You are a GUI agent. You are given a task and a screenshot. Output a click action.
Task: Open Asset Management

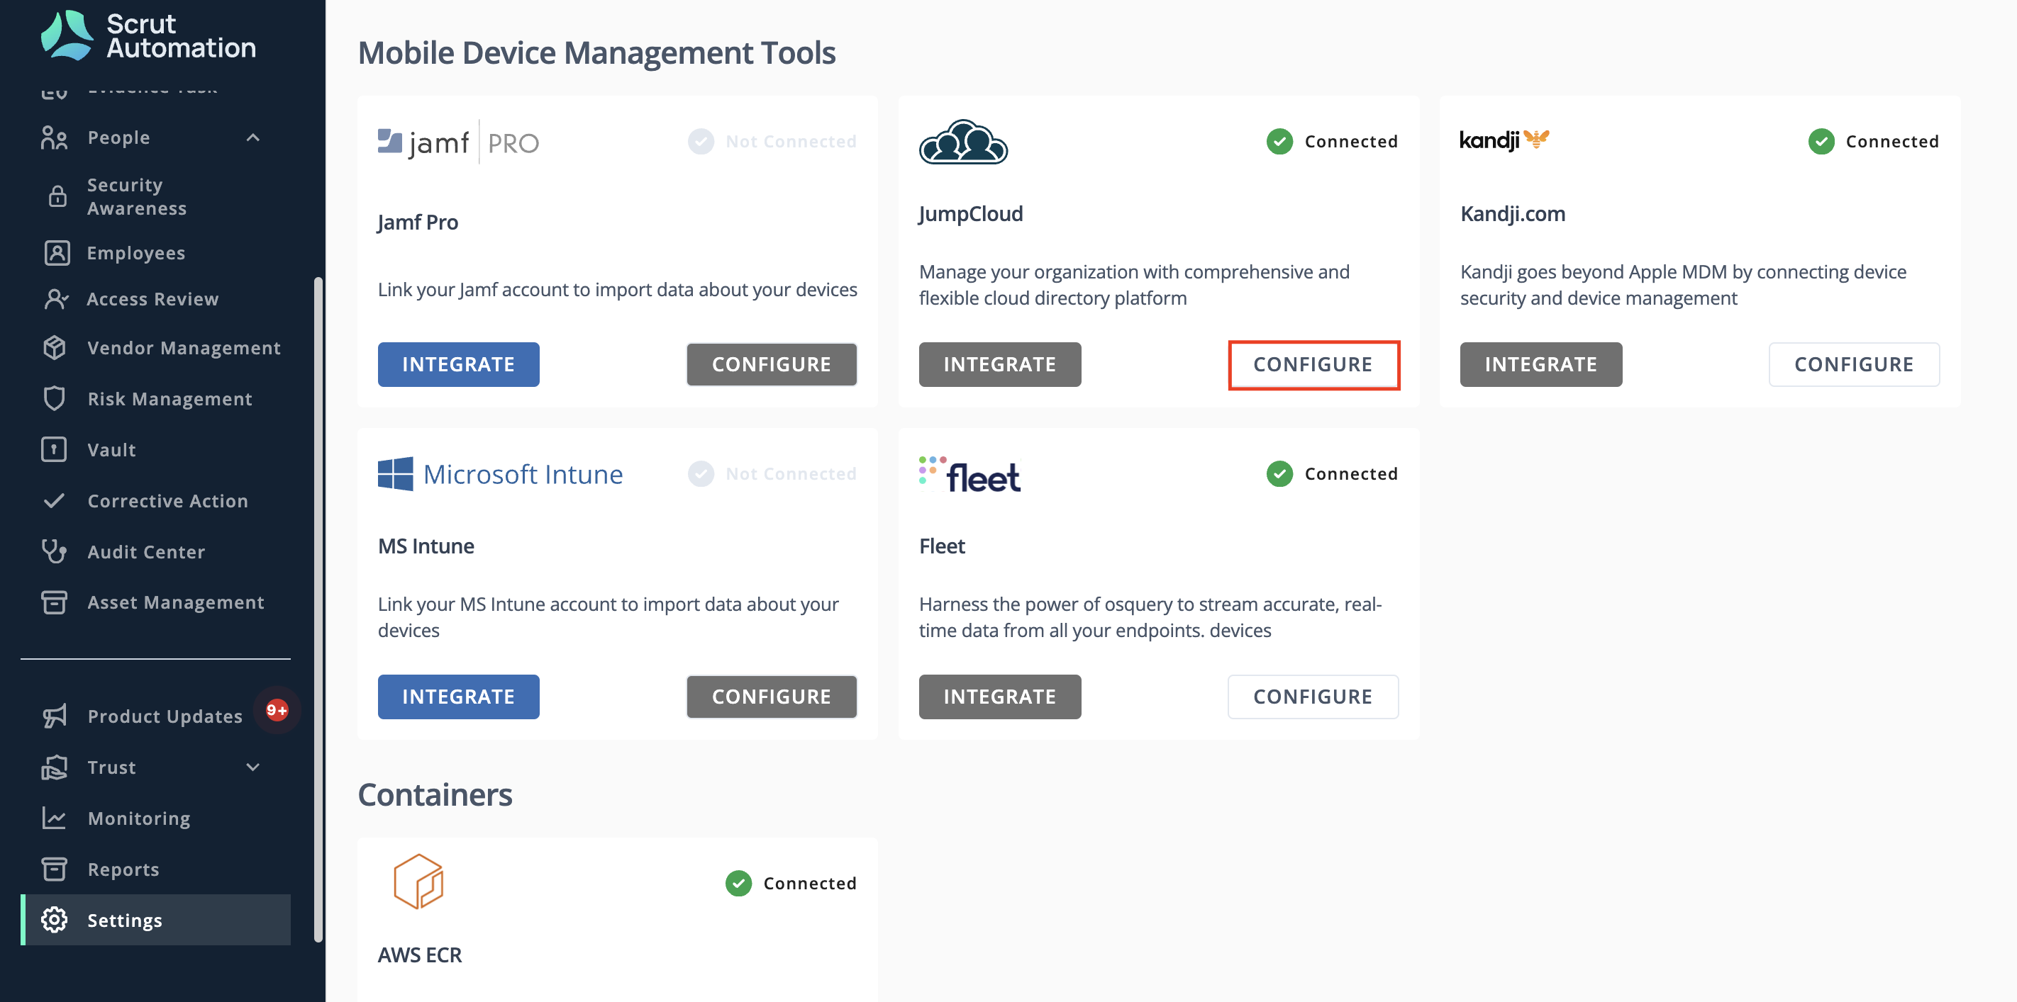click(176, 602)
